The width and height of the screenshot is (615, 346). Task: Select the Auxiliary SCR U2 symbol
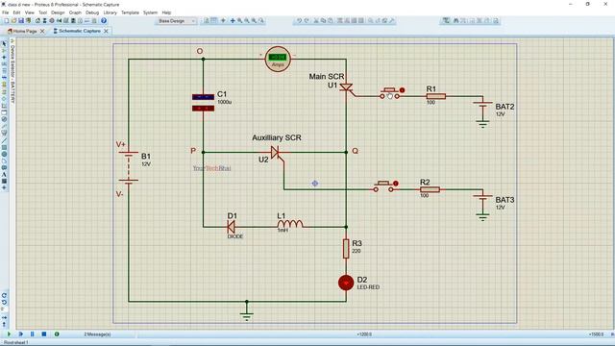coord(276,152)
